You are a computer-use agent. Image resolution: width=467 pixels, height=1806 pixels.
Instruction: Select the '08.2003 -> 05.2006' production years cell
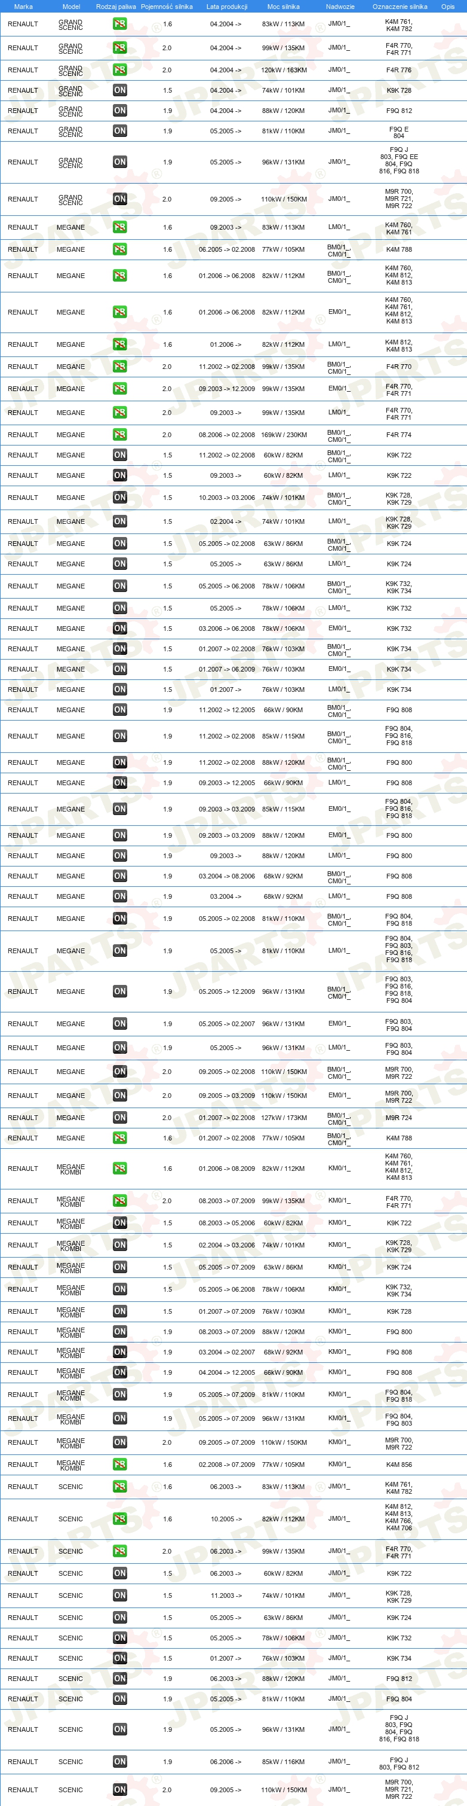[x=227, y=1223]
